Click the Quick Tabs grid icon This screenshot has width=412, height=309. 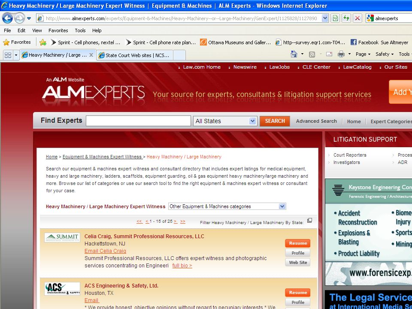point(8,55)
